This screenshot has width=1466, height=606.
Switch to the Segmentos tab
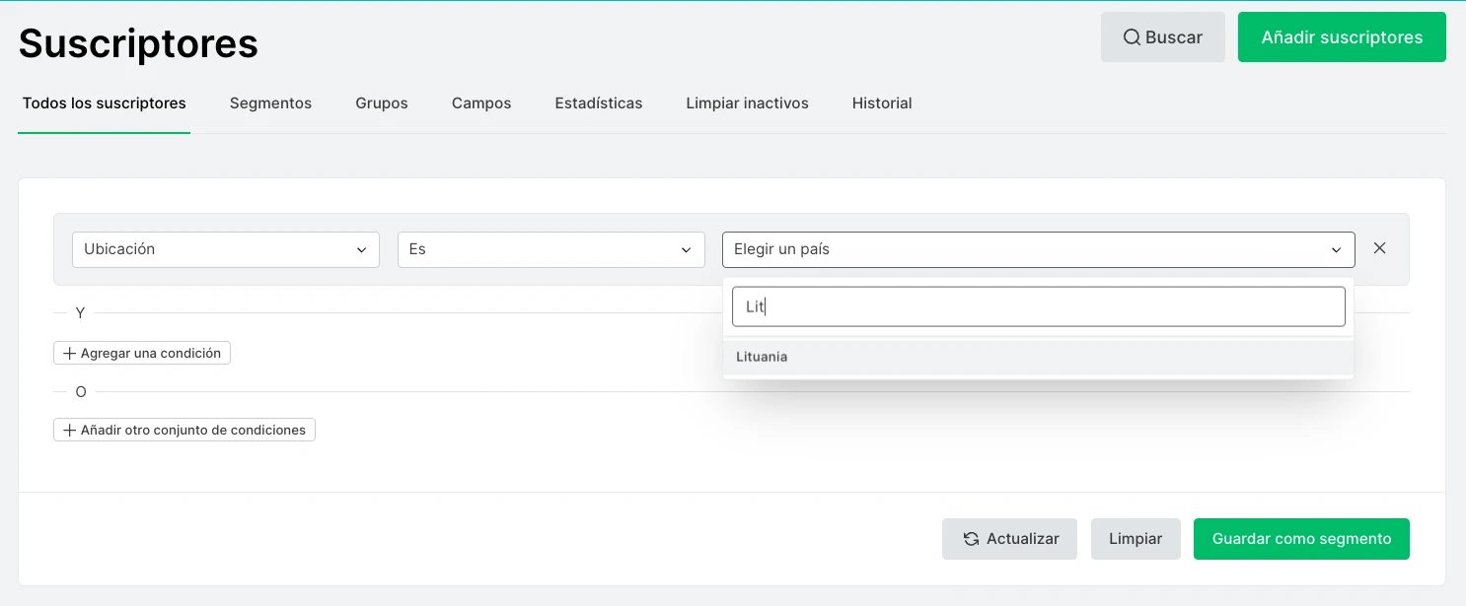click(270, 103)
